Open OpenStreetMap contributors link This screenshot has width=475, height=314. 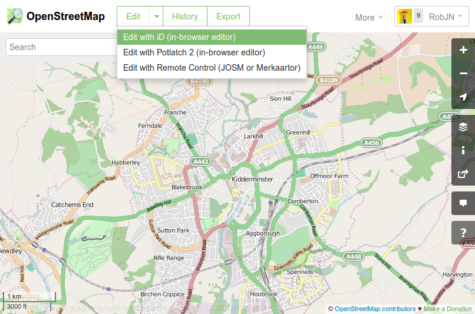point(375,309)
